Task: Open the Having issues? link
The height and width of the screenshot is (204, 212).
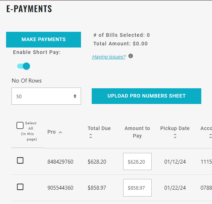Action: click(109, 57)
